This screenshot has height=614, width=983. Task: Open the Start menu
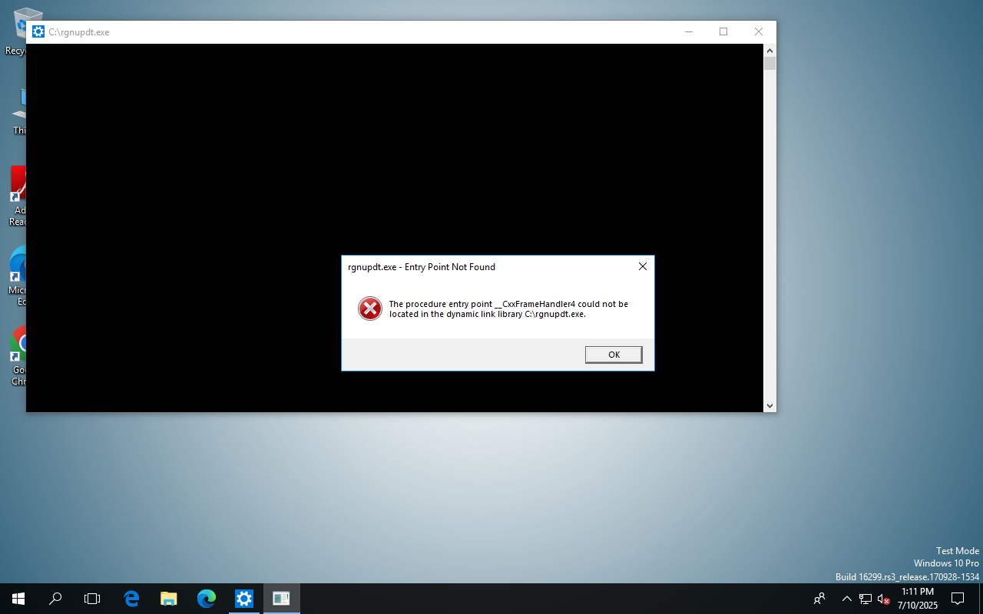point(17,599)
